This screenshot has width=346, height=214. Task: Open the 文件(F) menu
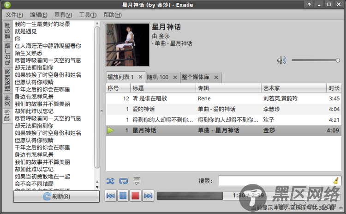click(x=14, y=15)
